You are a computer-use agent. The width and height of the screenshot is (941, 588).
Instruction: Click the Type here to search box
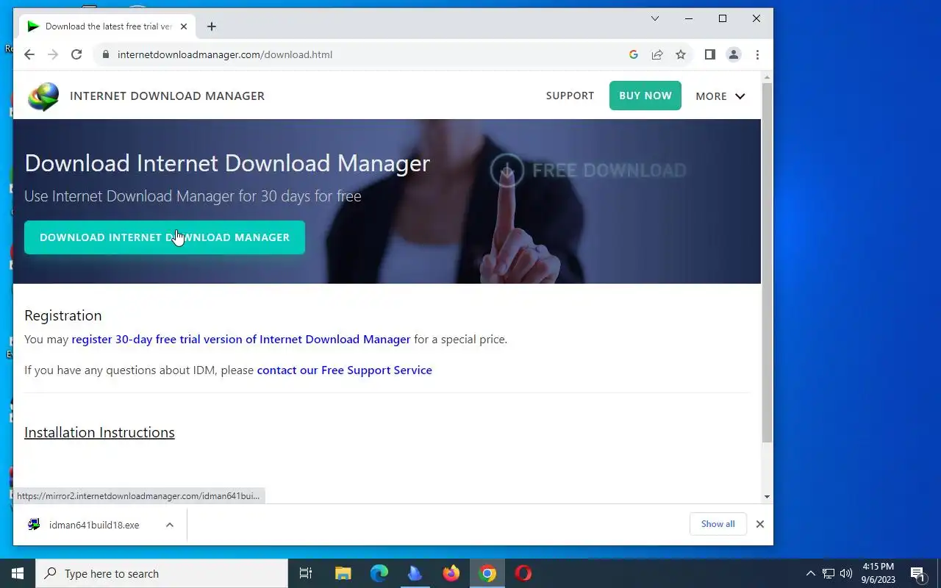point(162,573)
